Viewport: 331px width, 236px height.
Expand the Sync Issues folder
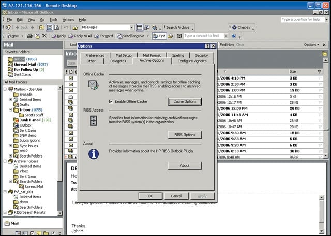click(x=10, y=146)
